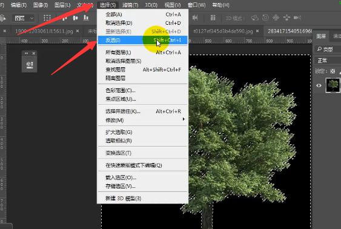Close the small floating panel

pos(34,53)
